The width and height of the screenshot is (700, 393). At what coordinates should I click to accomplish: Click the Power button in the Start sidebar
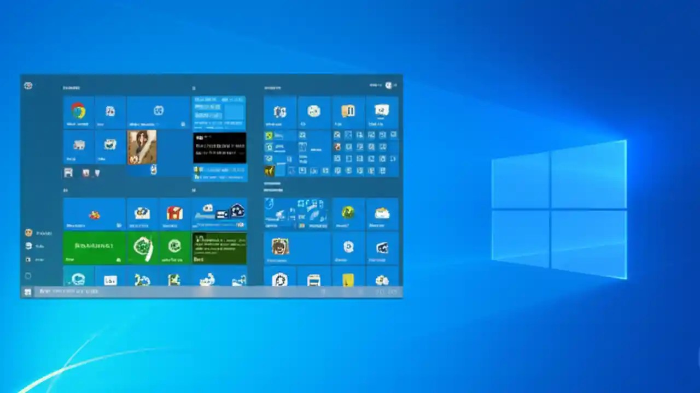(28, 276)
